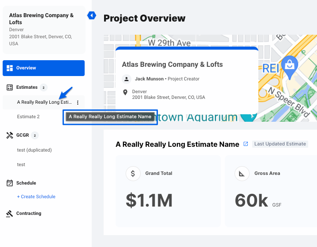Click the W 29th Ave map label
Image resolution: width=317 pixels, height=247 pixels.
pyautogui.click(x=169, y=43)
